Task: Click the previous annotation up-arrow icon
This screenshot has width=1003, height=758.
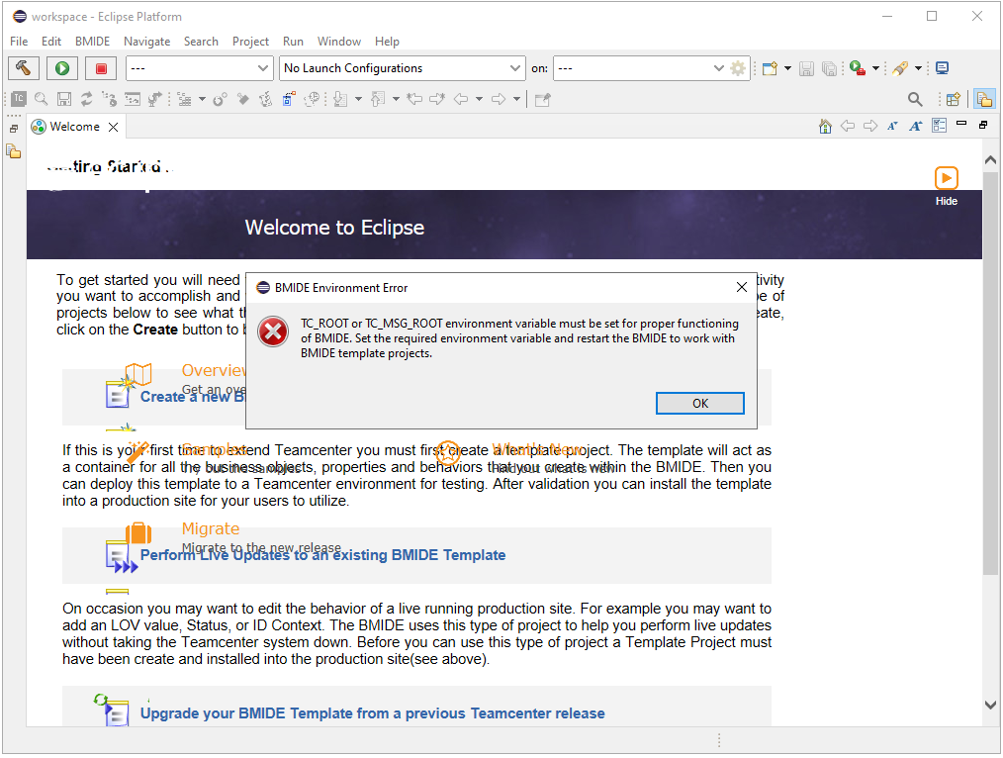Action: (379, 99)
